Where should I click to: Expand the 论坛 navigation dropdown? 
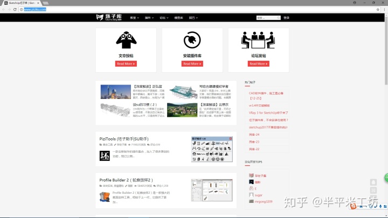pyautogui.click(x=164, y=18)
